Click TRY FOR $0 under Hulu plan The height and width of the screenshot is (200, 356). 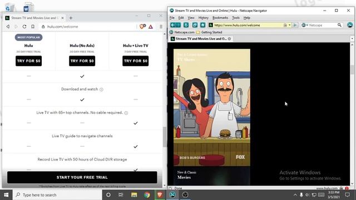click(28, 61)
